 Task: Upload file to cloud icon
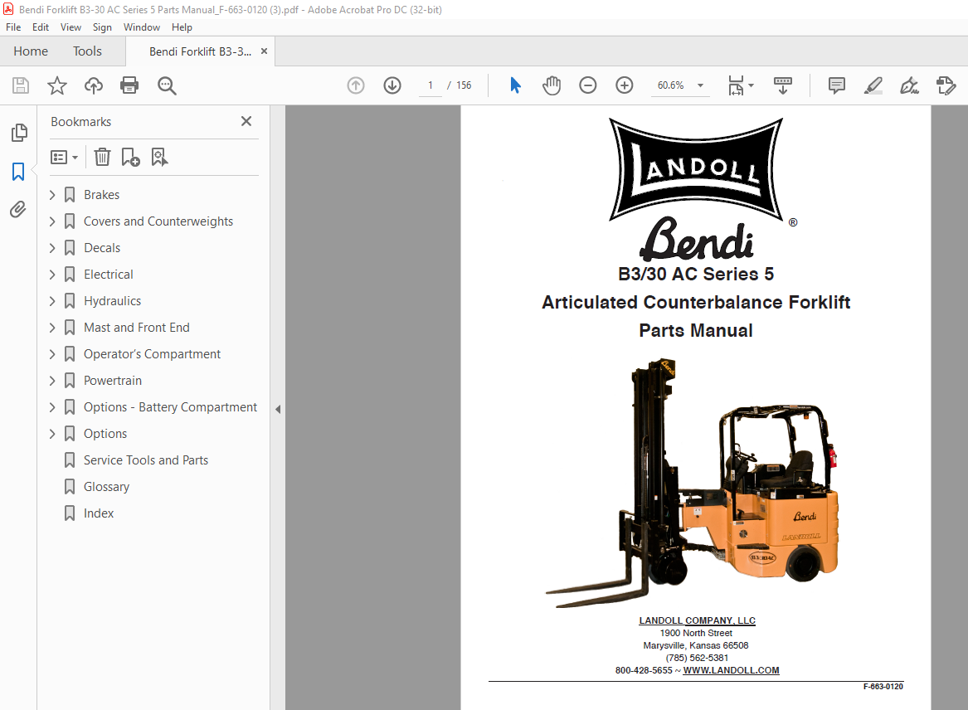click(93, 85)
